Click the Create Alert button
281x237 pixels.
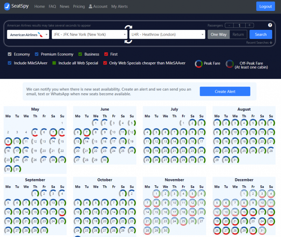click(x=225, y=91)
